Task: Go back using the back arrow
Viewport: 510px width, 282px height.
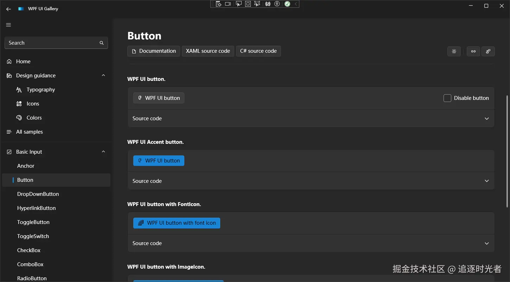Action: tap(9, 9)
